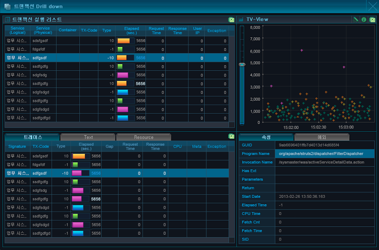Open the Resource tab
This screenshot has height=250, width=379.
coord(143,137)
